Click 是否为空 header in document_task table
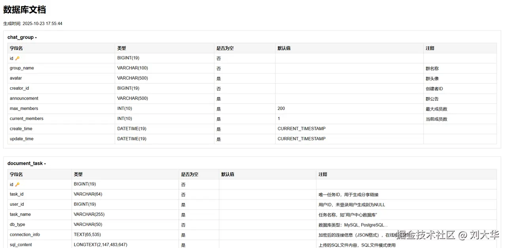 pos(199,174)
